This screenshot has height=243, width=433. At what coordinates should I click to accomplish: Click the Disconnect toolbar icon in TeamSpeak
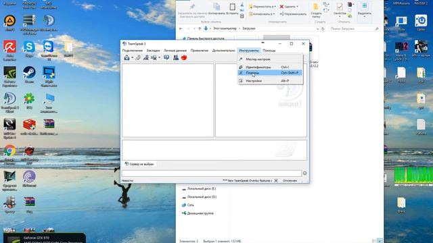[138, 57]
